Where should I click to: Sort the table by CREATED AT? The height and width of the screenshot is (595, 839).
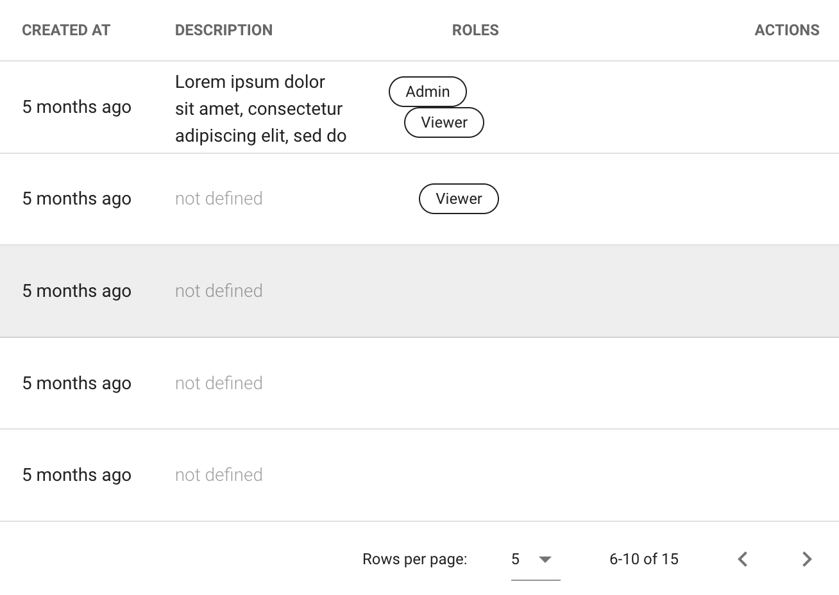(x=65, y=29)
